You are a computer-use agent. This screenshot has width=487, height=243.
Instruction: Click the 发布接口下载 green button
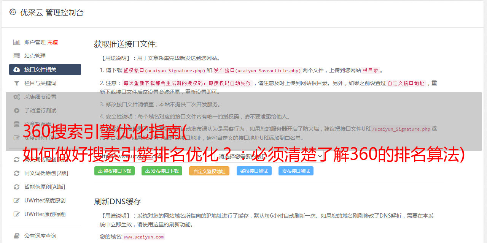tap(162, 171)
